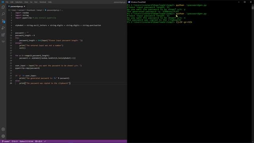Click the master branch indicator in the status bar
The height and width of the screenshot is (143, 254).
tap(6, 141)
